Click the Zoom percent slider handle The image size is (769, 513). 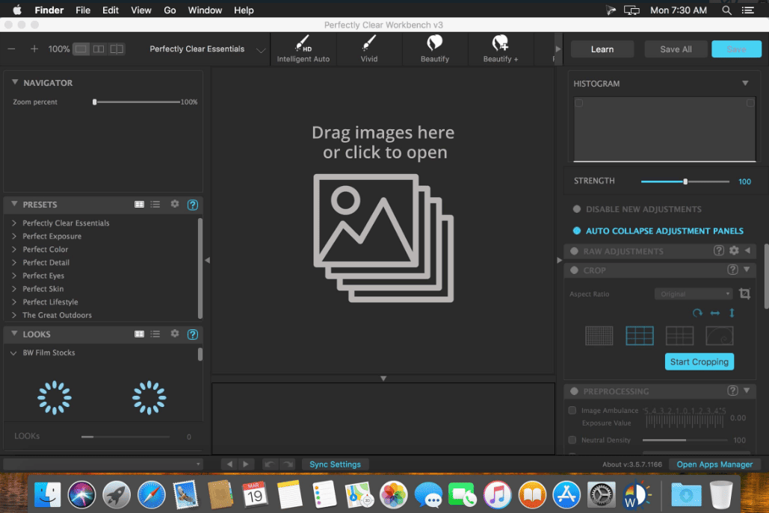click(95, 102)
